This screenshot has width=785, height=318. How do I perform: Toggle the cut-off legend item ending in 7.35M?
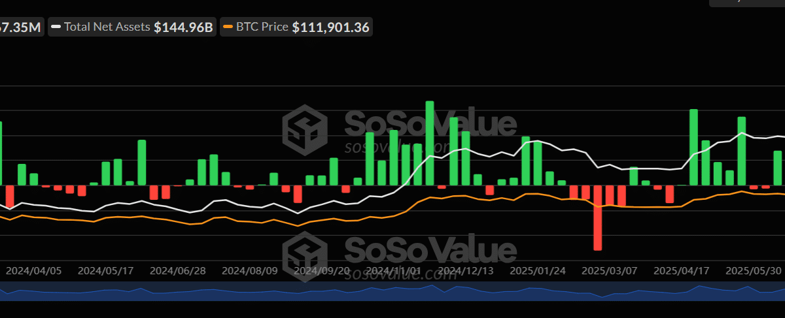[x=22, y=27]
